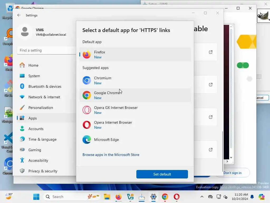Open Accounts settings
270x203 pixels.
pos(46,129)
